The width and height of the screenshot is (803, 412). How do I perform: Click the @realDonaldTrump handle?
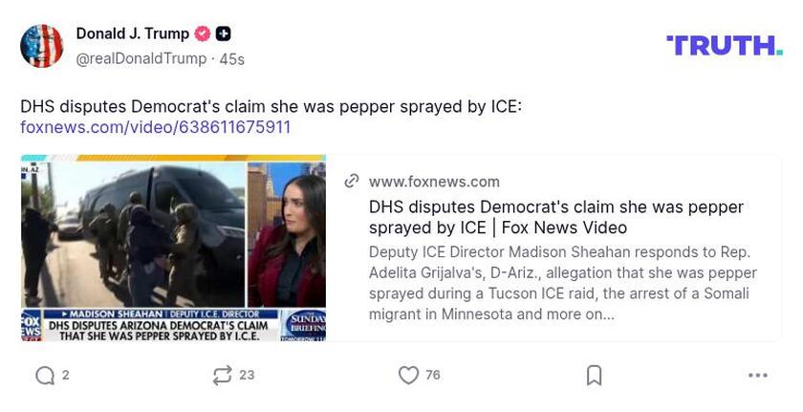(x=141, y=59)
